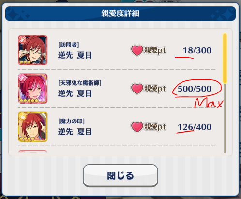
Task: Click the partially visible fourth card thumbnail
Action: (33, 151)
